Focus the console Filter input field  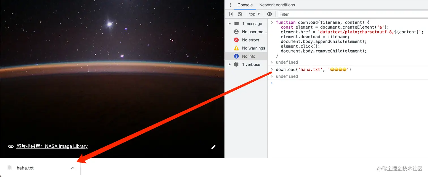(x=353, y=14)
